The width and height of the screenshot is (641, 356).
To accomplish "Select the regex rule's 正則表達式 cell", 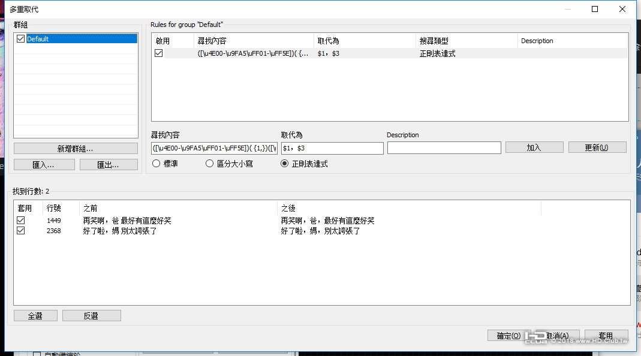I will 437,53.
